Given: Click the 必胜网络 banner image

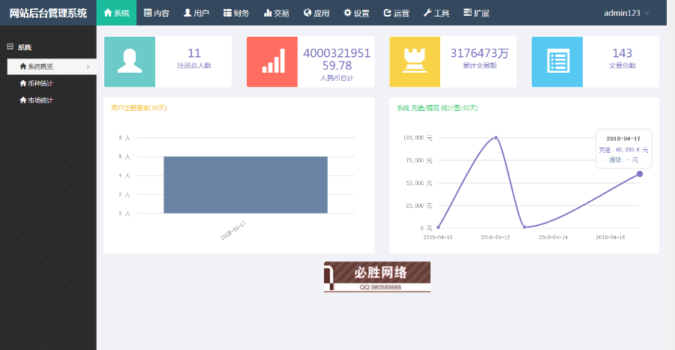Looking at the screenshot, I should click(x=377, y=277).
